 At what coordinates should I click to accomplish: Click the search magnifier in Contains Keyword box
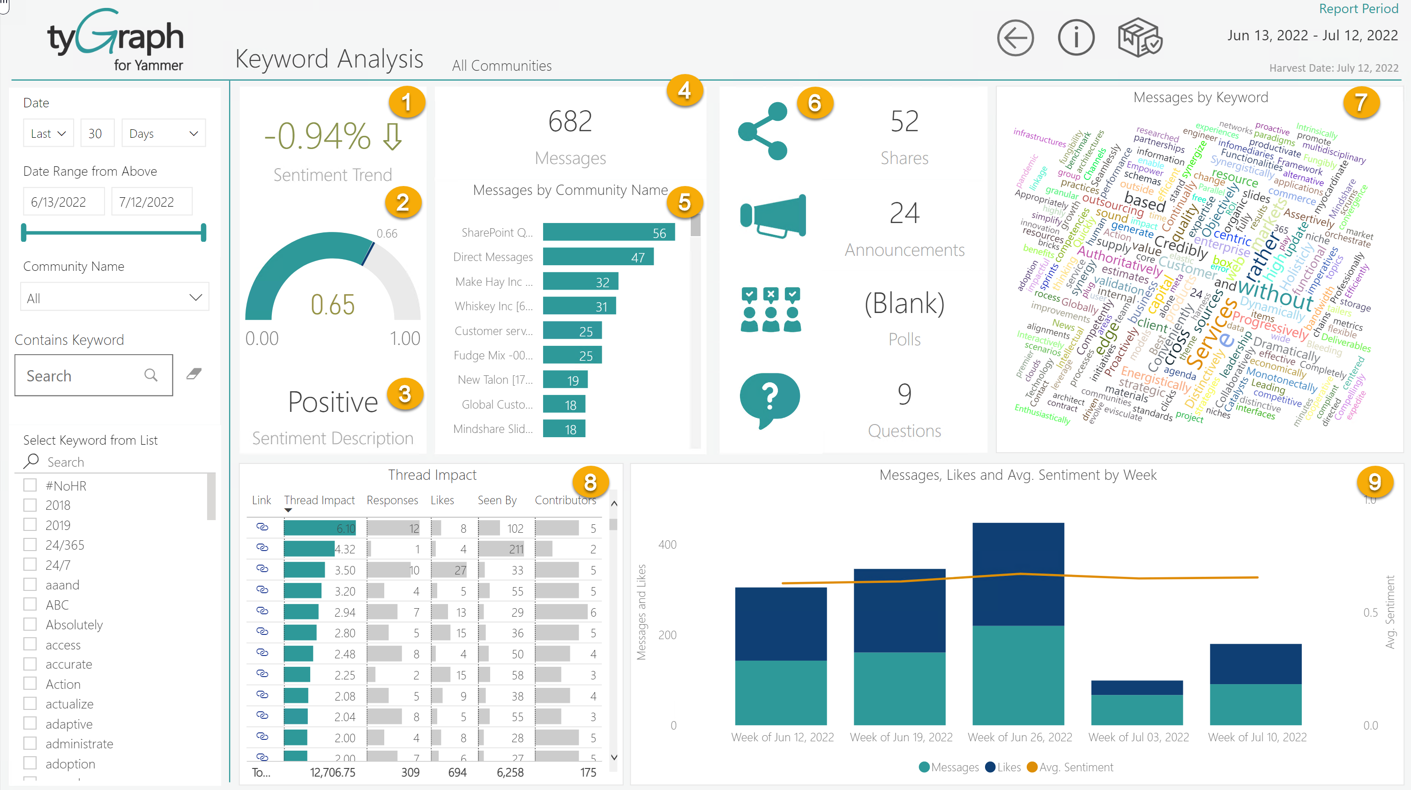pos(152,375)
